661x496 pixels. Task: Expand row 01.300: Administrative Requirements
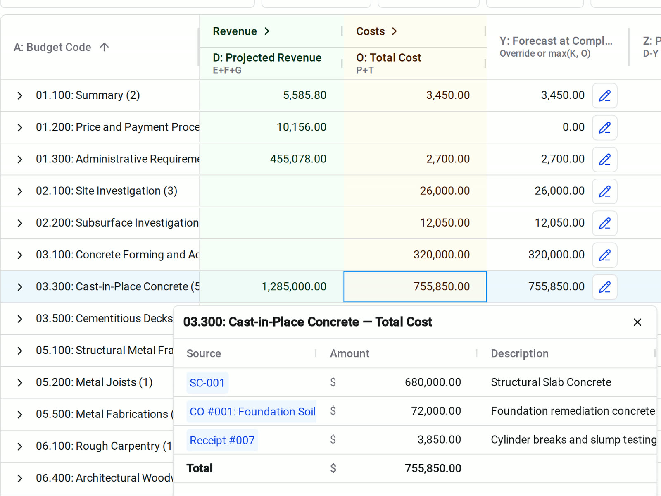19,159
